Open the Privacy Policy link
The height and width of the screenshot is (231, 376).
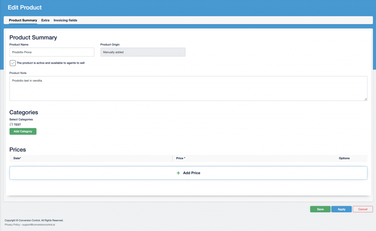pos(12,224)
